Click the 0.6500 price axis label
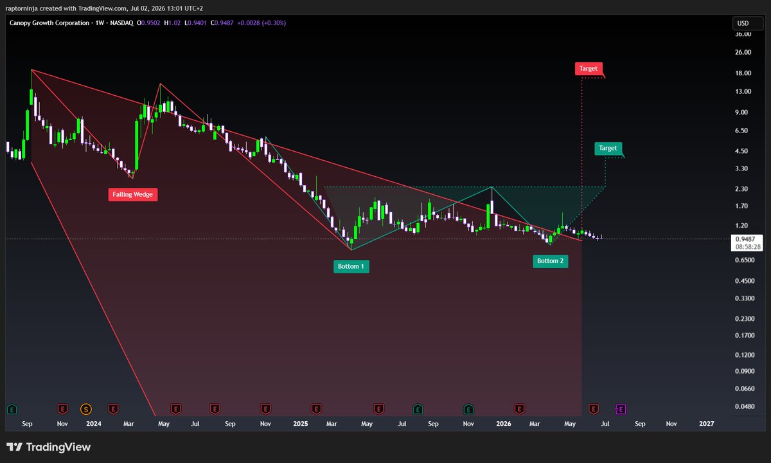771x463 pixels. (x=745, y=260)
